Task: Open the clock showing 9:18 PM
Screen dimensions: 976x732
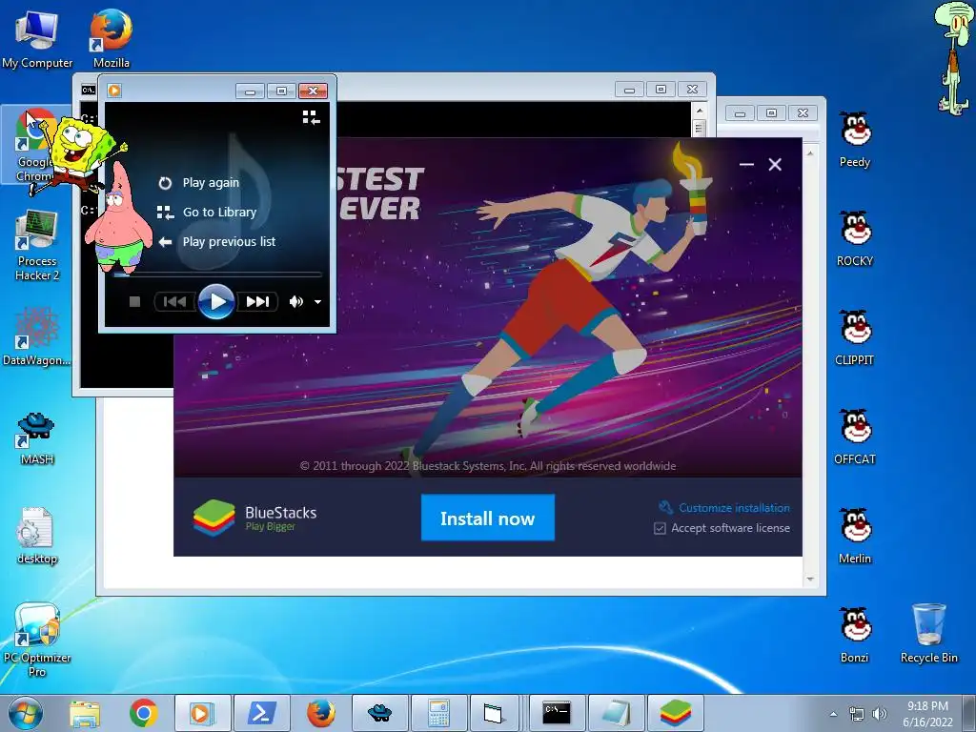Action: [928, 714]
